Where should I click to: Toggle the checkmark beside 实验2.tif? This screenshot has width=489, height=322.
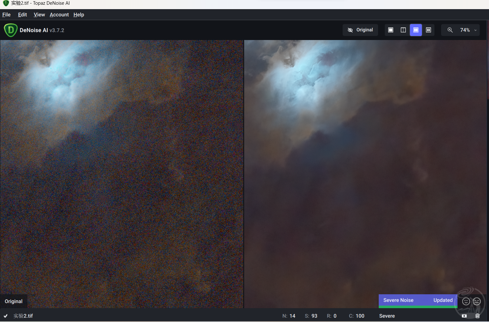6,316
